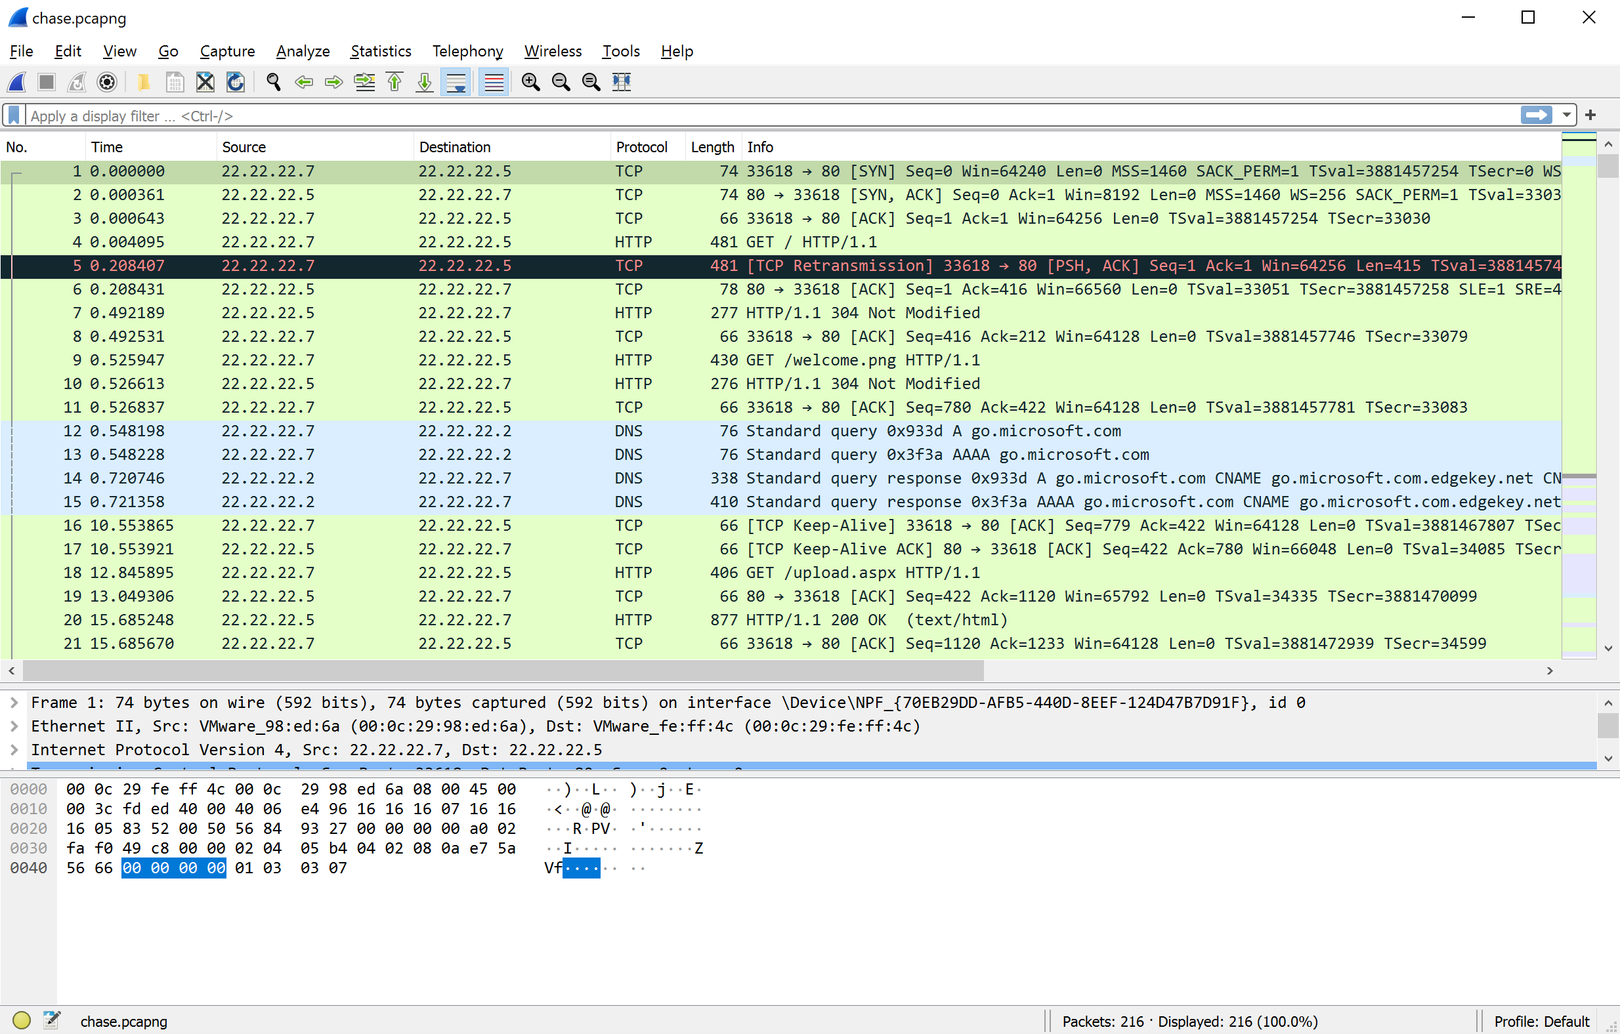Open the Tools menu
Viewport: 1620px width, 1034px height.
[x=621, y=51]
